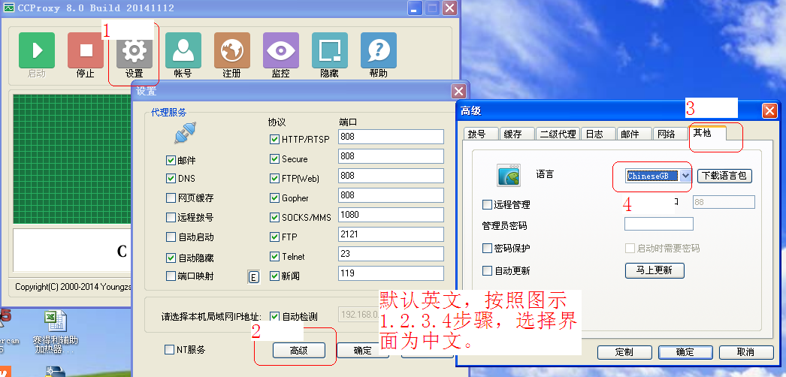This screenshot has height=377, width=786.
Task: Click the language globe icon in 高级
Action: click(509, 175)
